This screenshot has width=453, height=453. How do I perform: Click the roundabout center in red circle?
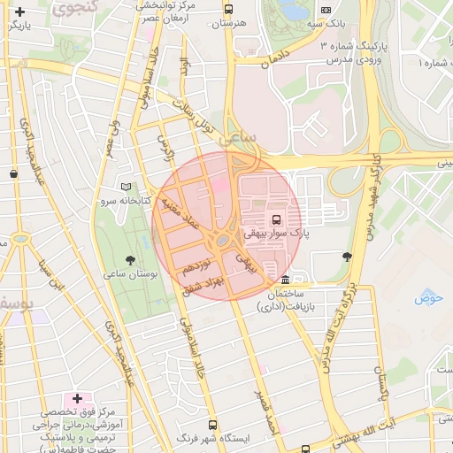[222, 240]
